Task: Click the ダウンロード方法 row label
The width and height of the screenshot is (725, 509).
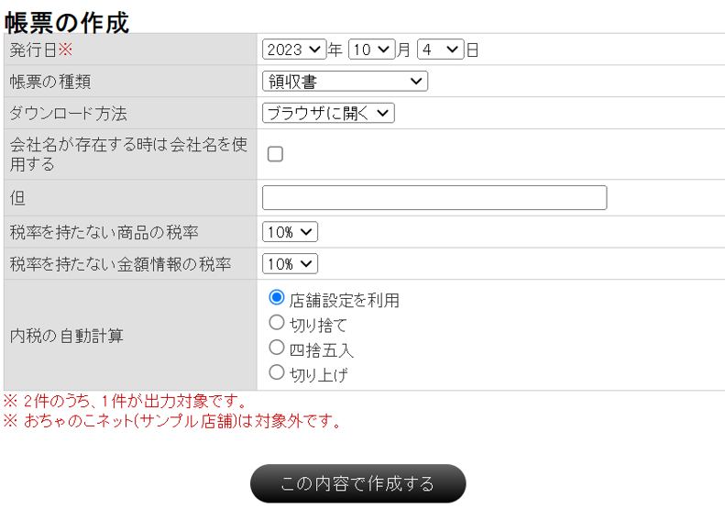Action: click(x=68, y=114)
